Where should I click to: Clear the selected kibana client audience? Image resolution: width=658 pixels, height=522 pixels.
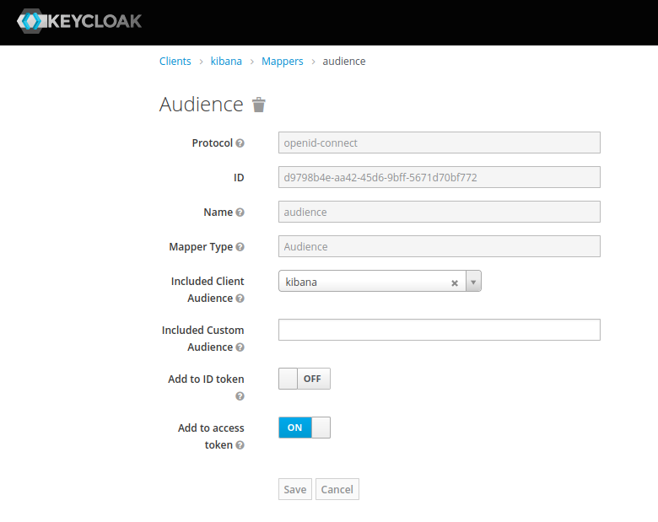(x=455, y=283)
